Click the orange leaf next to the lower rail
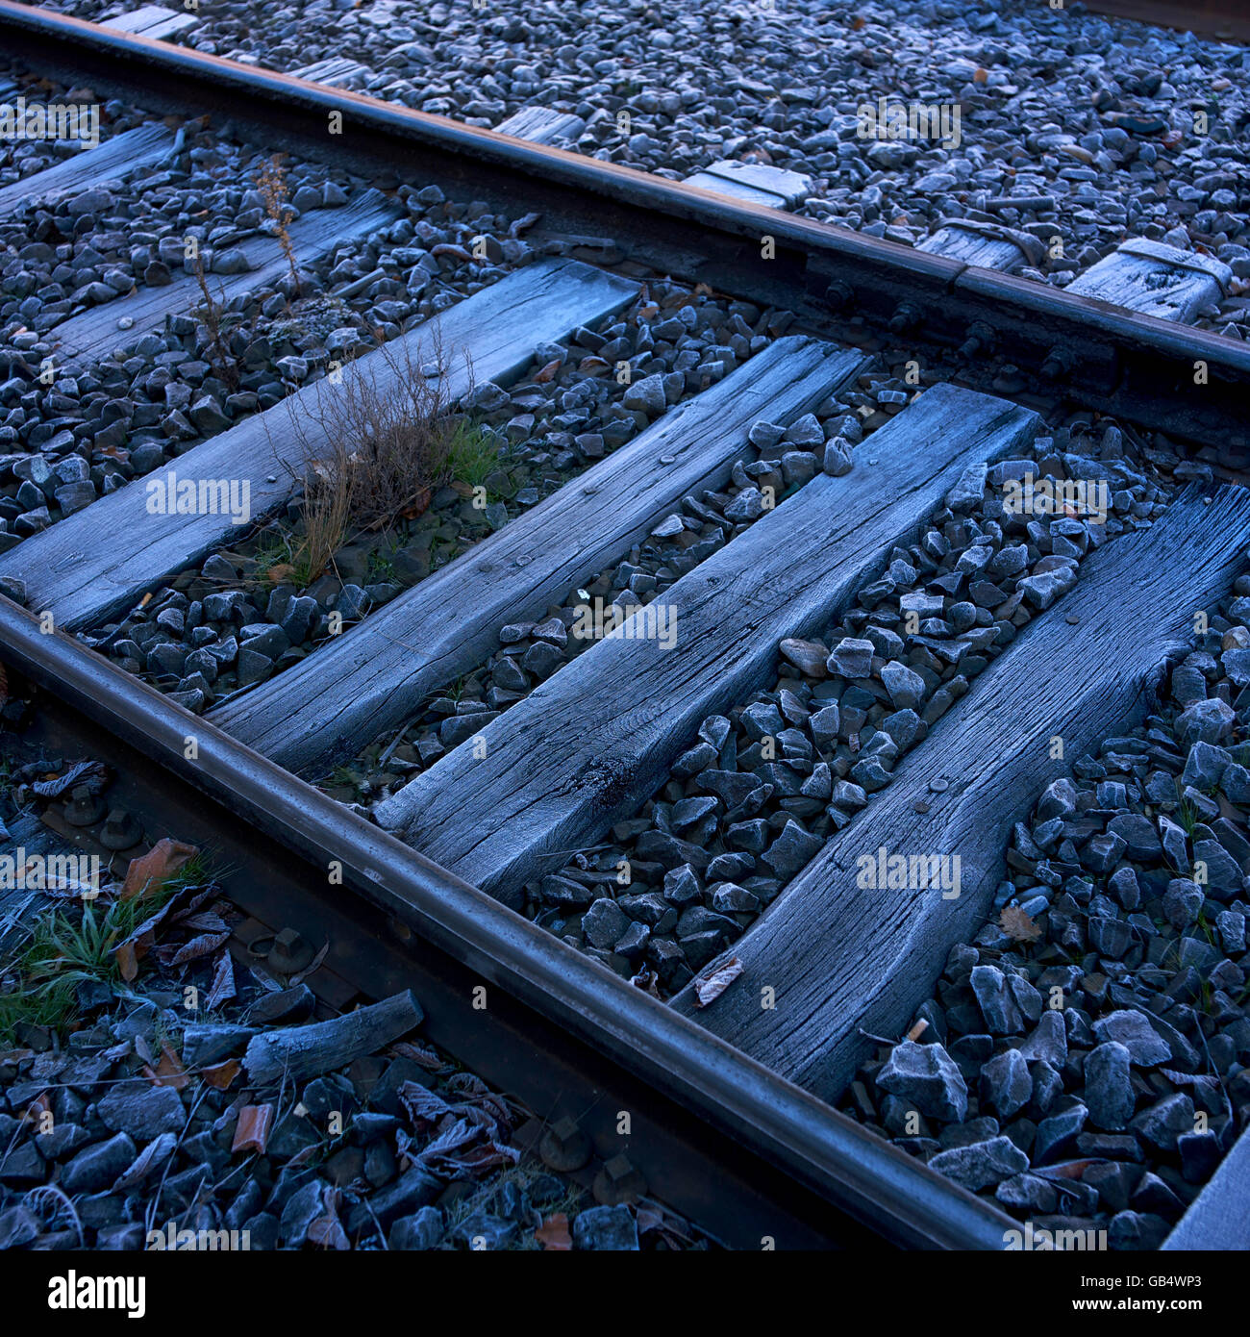This screenshot has width=1250, height=1337. click(159, 865)
